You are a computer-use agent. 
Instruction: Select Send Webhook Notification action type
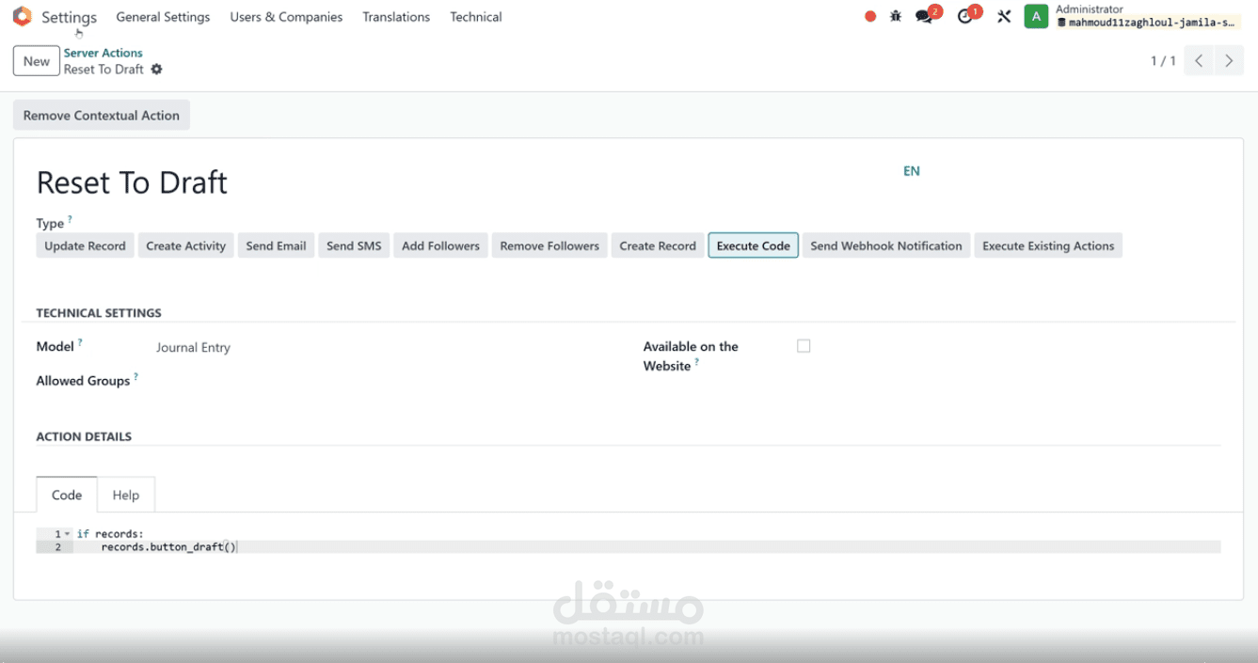[x=886, y=245]
